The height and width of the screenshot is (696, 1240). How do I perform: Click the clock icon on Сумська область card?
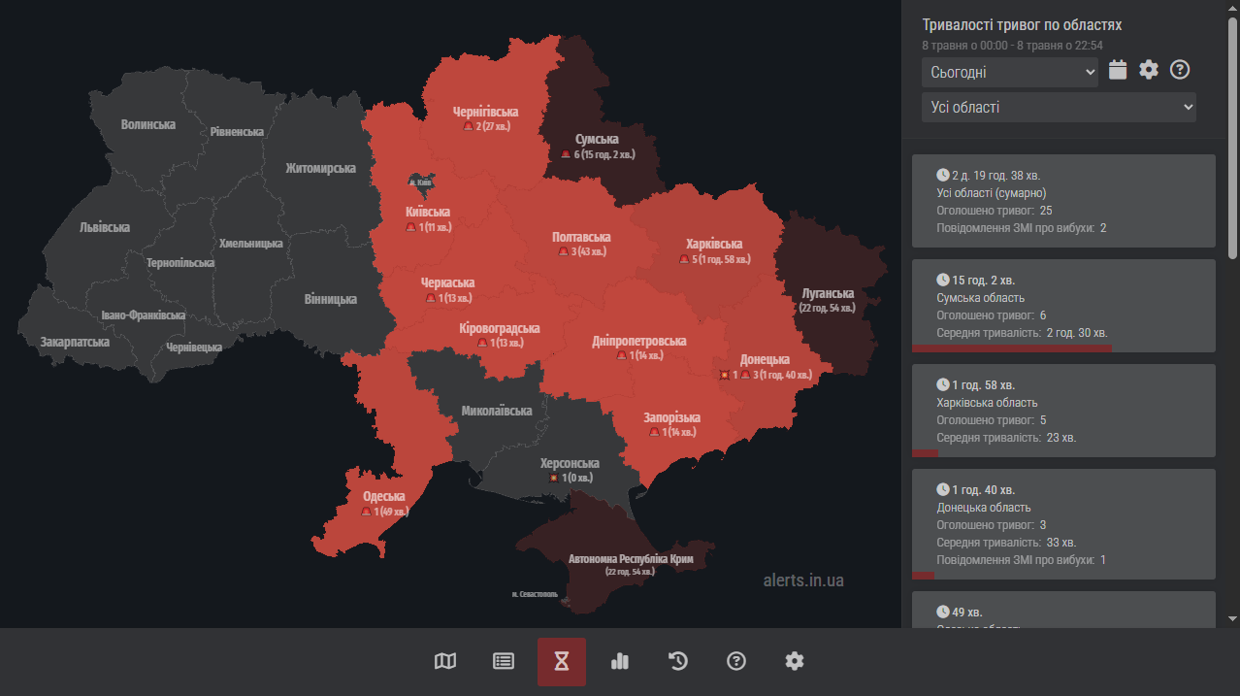point(943,280)
